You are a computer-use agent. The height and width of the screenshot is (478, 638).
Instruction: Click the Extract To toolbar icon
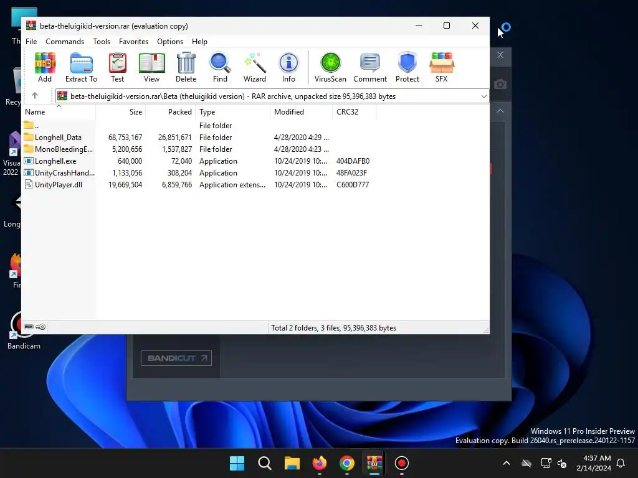click(81, 67)
